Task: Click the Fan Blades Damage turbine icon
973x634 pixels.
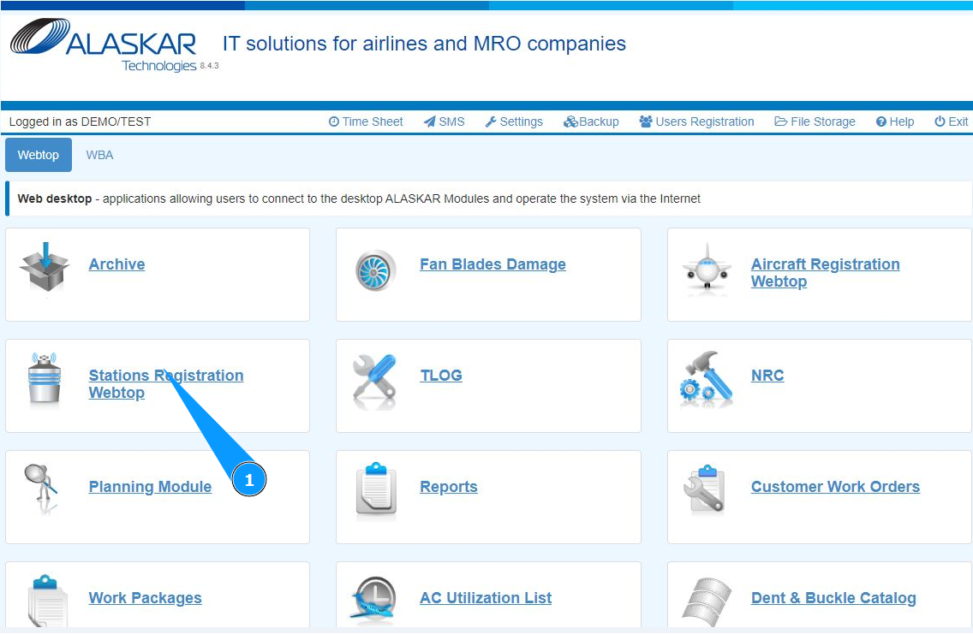Action: pos(375,270)
